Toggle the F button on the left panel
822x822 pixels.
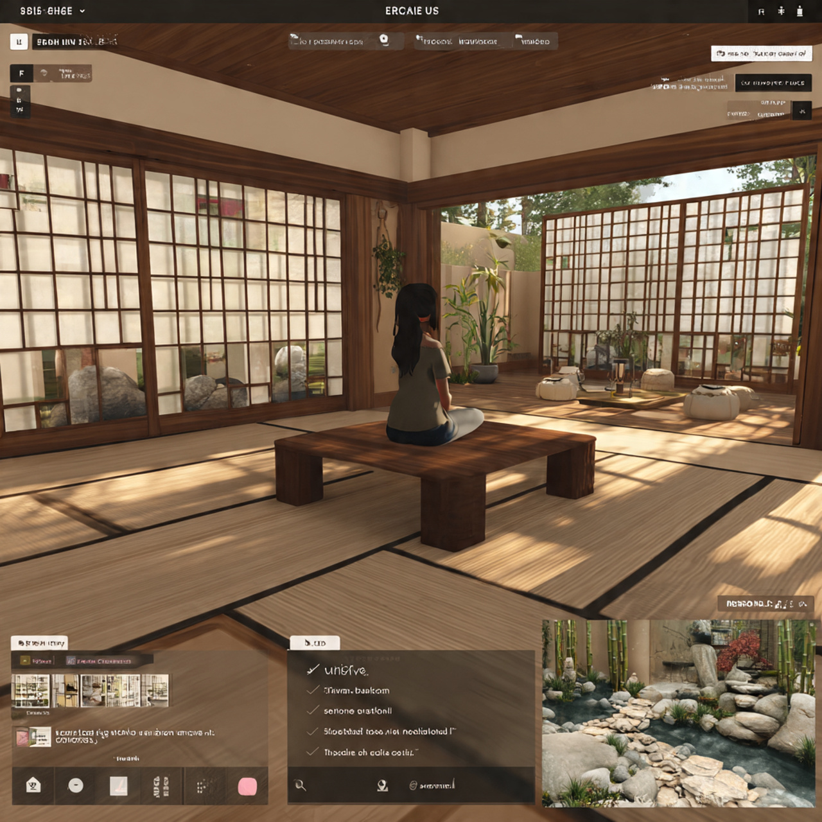tap(21, 73)
